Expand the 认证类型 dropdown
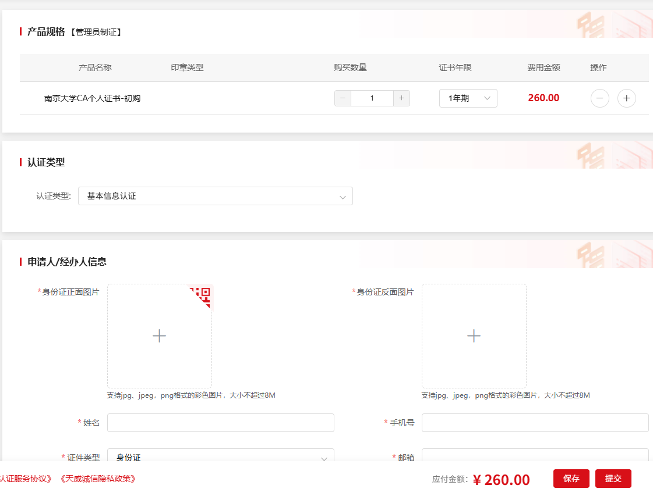The height and width of the screenshot is (496, 653). pos(215,197)
